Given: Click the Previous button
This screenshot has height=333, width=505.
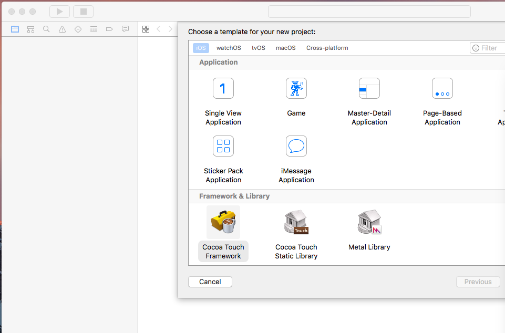Looking at the screenshot, I should point(478,282).
